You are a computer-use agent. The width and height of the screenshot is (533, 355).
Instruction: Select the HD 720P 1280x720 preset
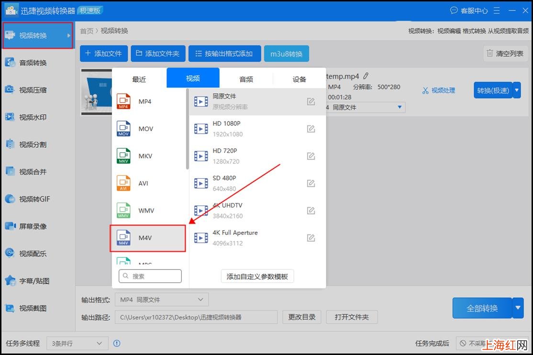pos(257,156)
